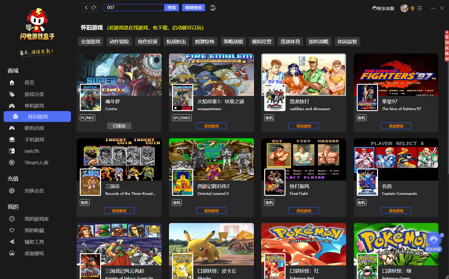Click the 模糊搜索 fuzzy search button
449x279 pixels.
[x=194, y=8]
